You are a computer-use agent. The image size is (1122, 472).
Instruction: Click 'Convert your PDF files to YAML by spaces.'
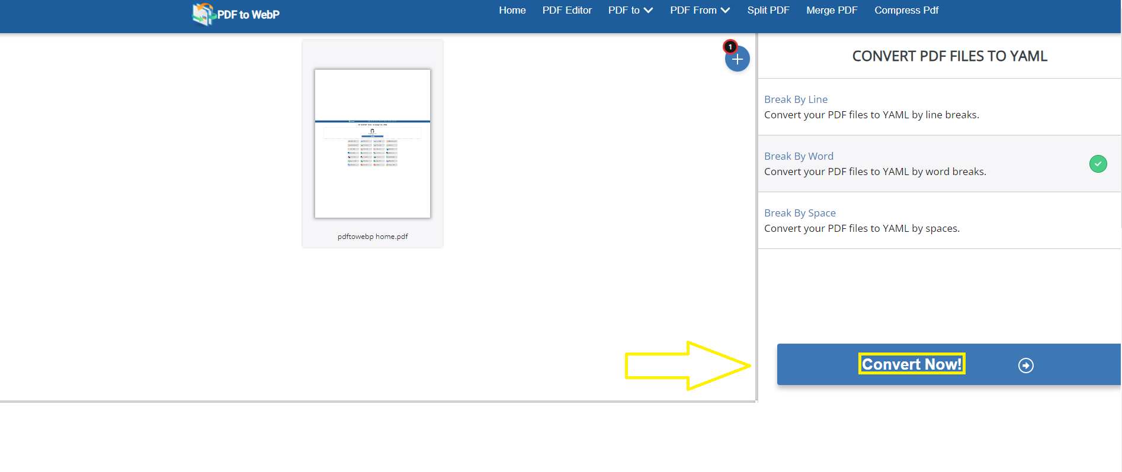pos(862,228)
